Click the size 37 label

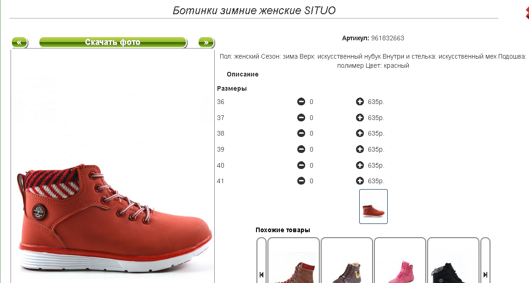point(221,118)
